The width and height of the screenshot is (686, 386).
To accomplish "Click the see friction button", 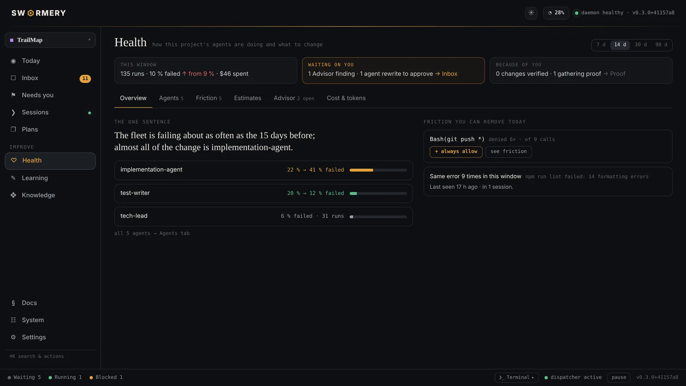I will [x=508, y=152].
